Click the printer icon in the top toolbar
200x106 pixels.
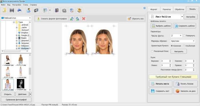[x=19, y=10]
